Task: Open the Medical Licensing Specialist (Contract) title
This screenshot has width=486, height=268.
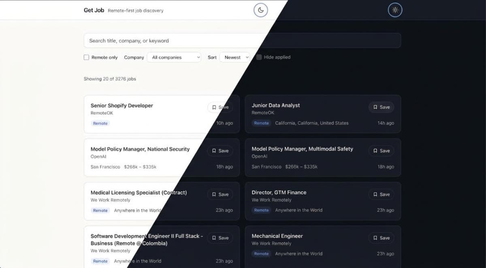Action: point(139,193)
